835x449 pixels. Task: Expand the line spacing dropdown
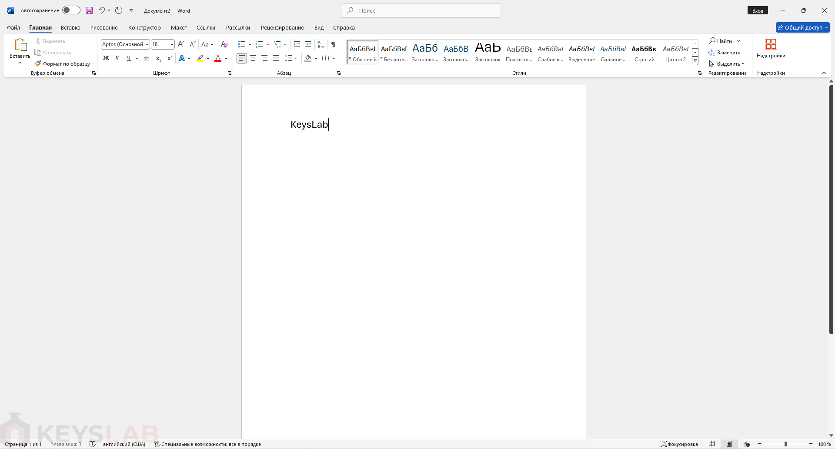[x=296, y=58]
